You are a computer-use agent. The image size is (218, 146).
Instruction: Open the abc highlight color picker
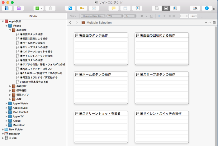tap(193, 16)
